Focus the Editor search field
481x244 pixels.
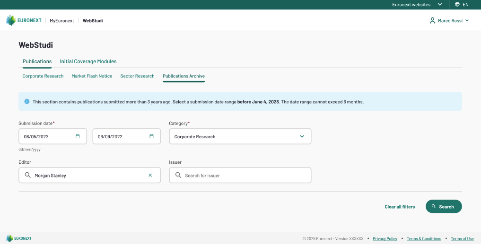click(89, 175)
